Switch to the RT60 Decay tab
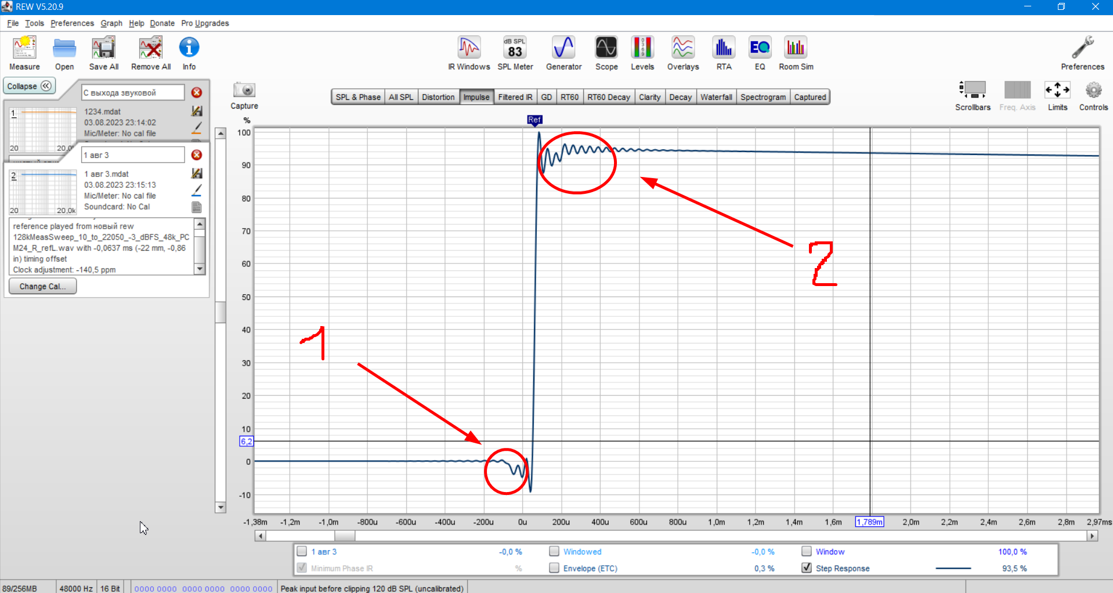 click(x=609, y=97)
